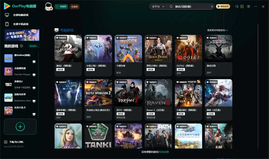Open the DOTA 2 game card
The image size is (269, 159).
click(x=189, y=56)
